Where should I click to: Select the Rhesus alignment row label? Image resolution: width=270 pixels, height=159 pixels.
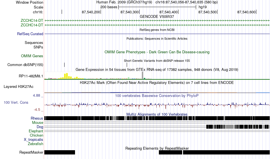click(37, 118)
